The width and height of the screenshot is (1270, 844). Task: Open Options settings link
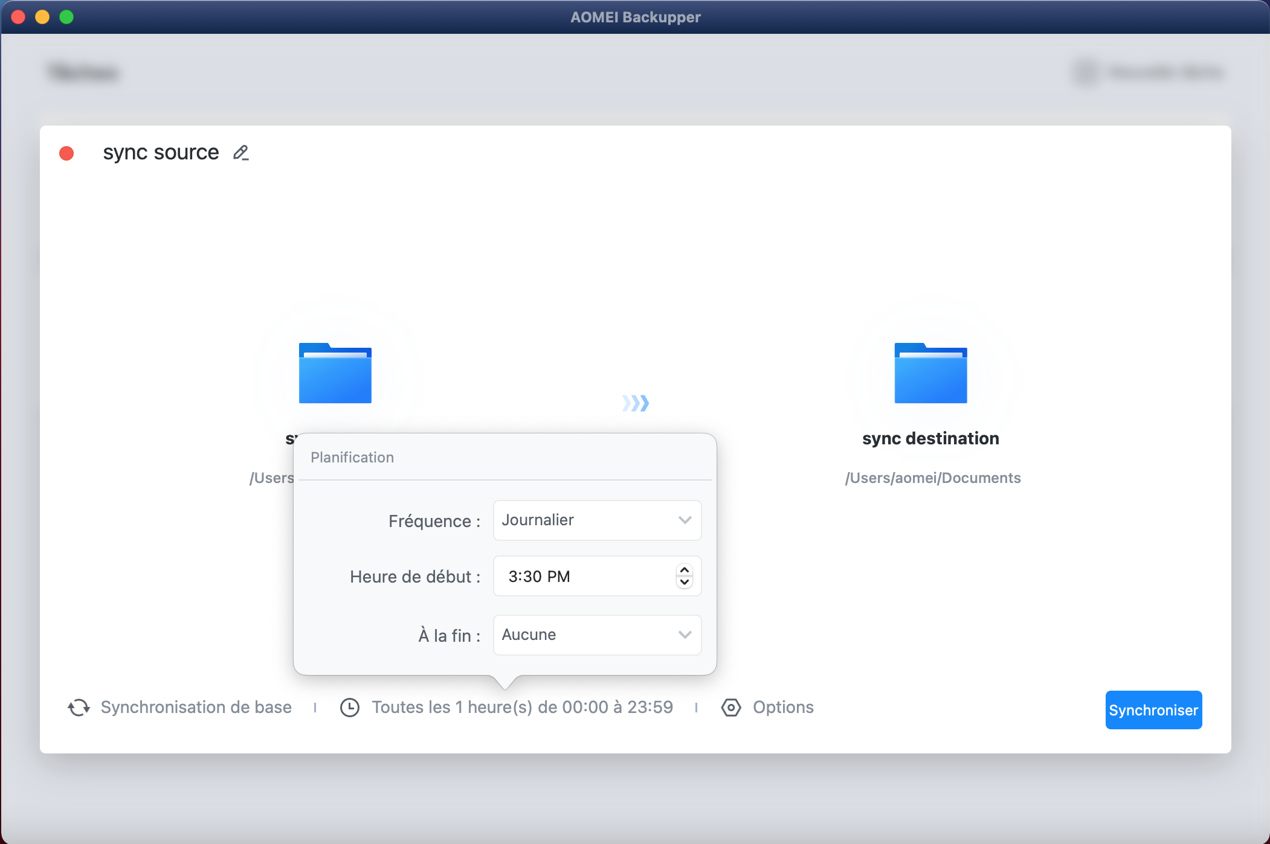[x=783, y=708]
